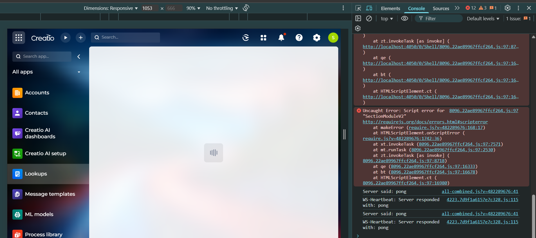Open the 90% zoom dropdown

coord(193,8)
